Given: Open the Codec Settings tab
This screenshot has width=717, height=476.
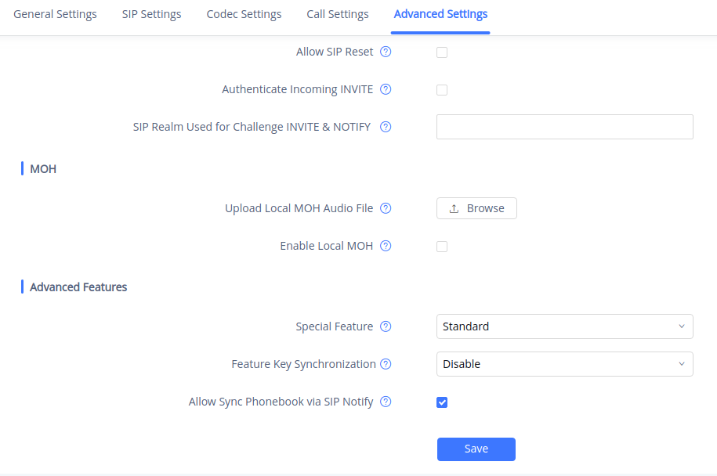Looking at the screenshot, I should point(244,14).
